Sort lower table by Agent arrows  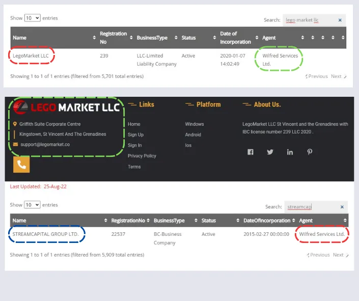point(345,221)
